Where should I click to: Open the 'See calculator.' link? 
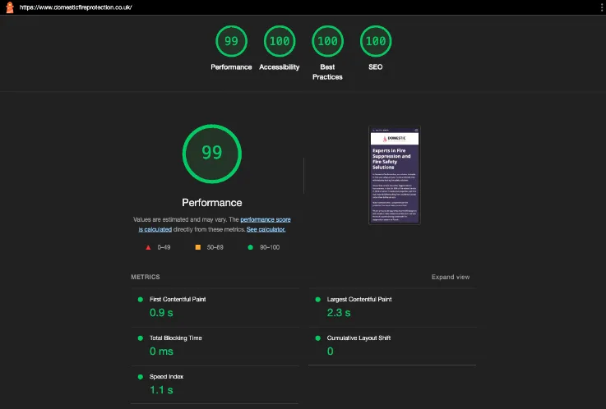pyautogui.click(x=266, y=230)
